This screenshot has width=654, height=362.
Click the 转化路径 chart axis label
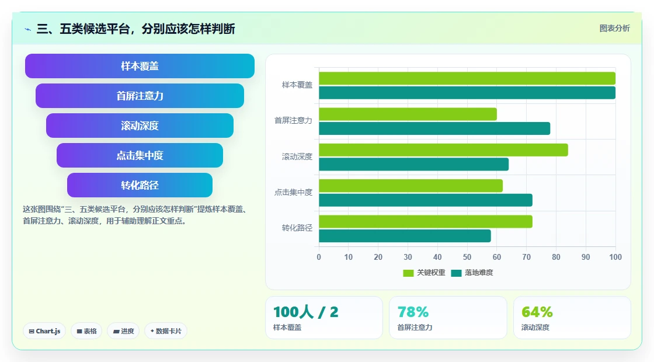(297, 228)
